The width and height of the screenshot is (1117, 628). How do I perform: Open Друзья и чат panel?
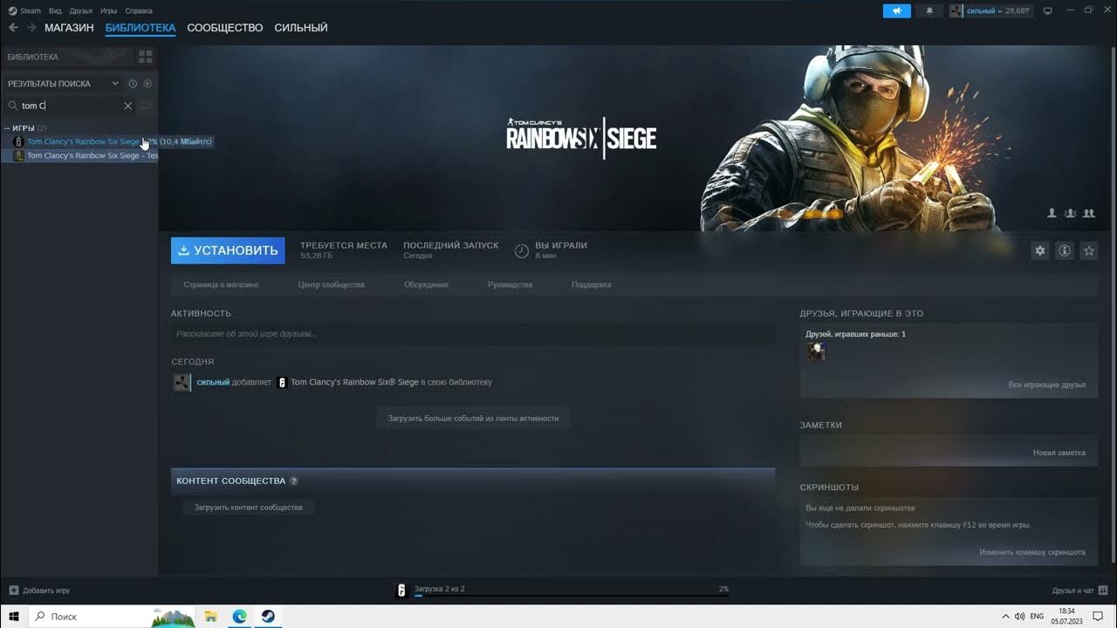pos(1079,590)
